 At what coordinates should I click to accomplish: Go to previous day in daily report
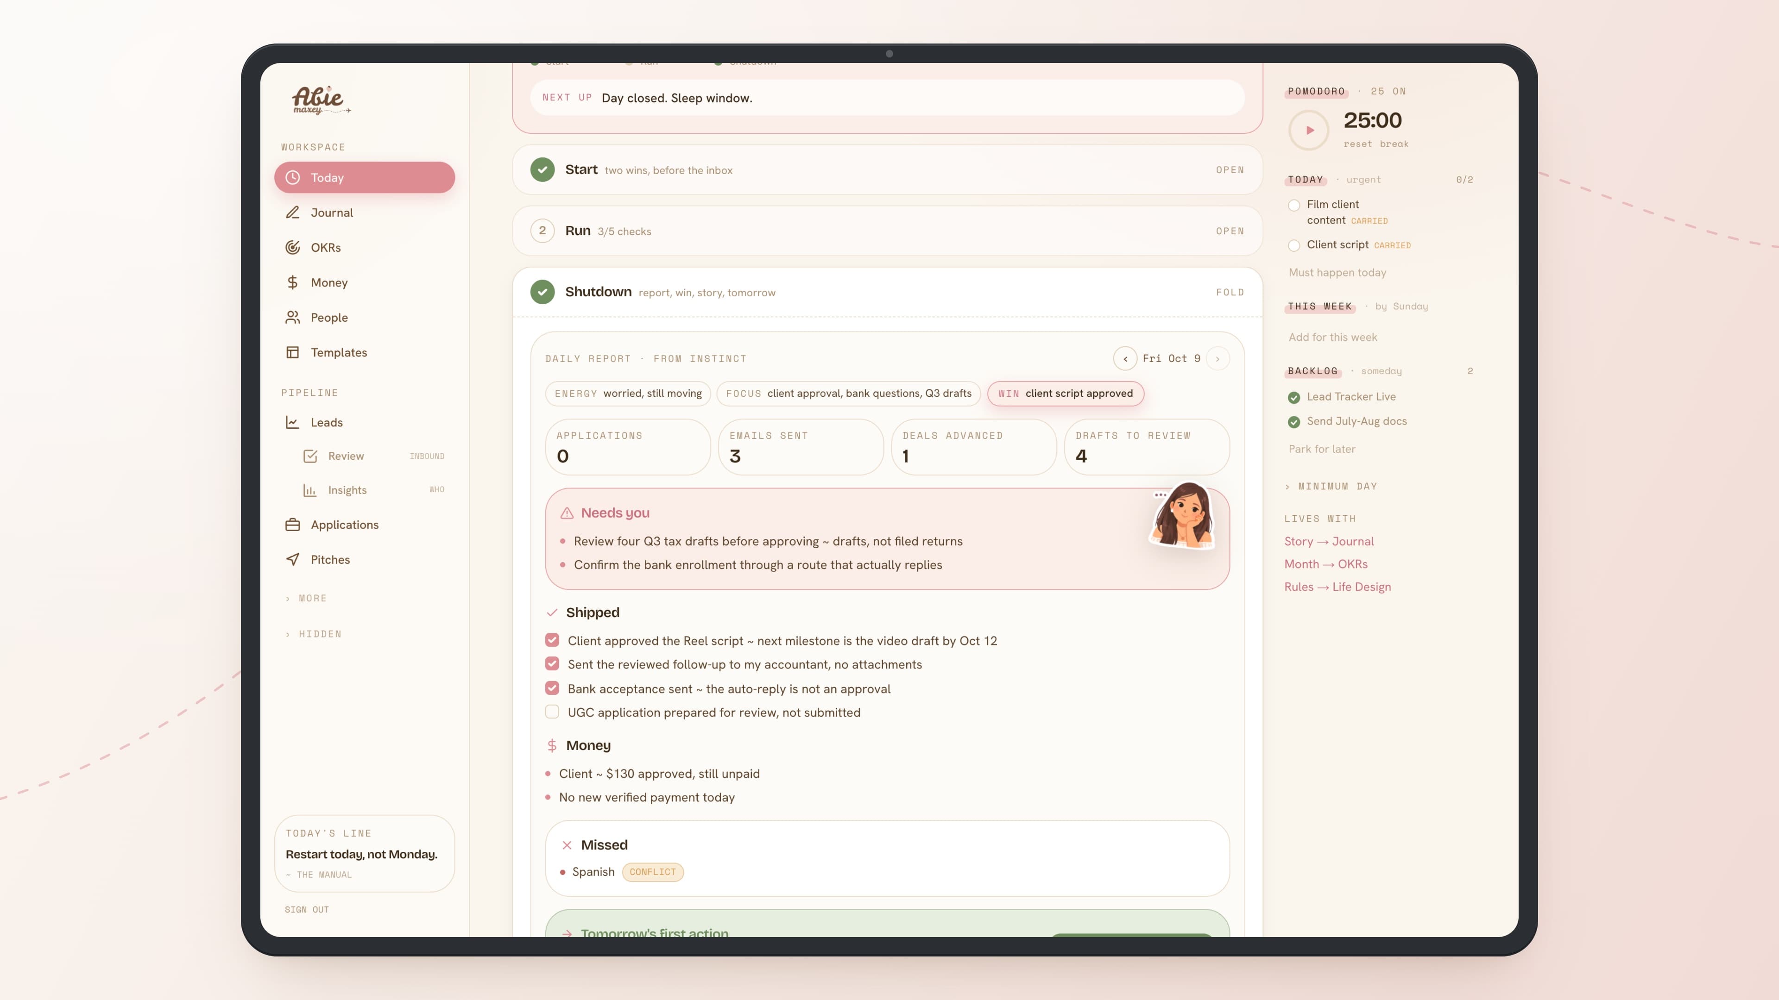tap(1125, 359)
